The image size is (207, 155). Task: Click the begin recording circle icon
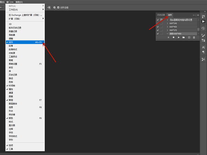pos(174,38)
